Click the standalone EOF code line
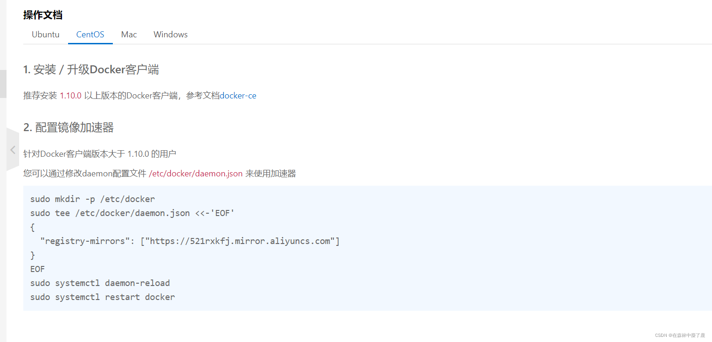 click(x=38, y=269)
